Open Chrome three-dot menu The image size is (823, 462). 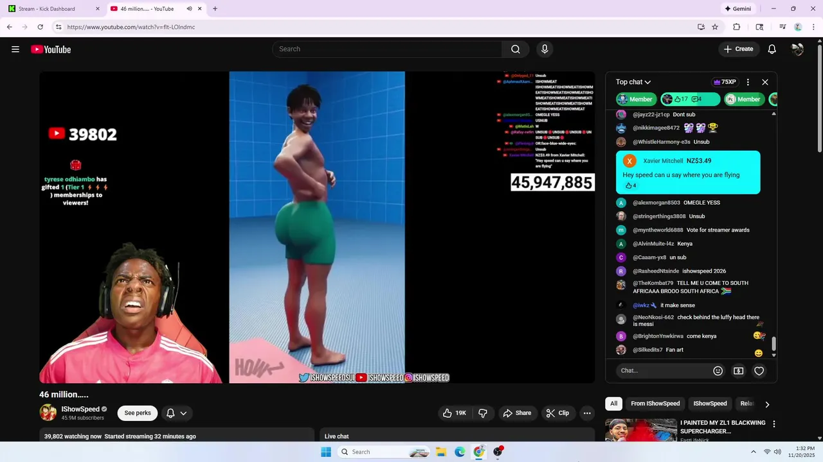click(813, 27)
